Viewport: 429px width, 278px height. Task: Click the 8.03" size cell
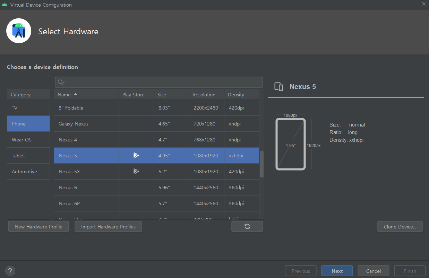tap(171, 108)
